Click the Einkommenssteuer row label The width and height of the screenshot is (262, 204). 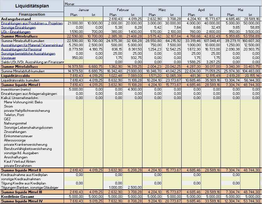18,136
